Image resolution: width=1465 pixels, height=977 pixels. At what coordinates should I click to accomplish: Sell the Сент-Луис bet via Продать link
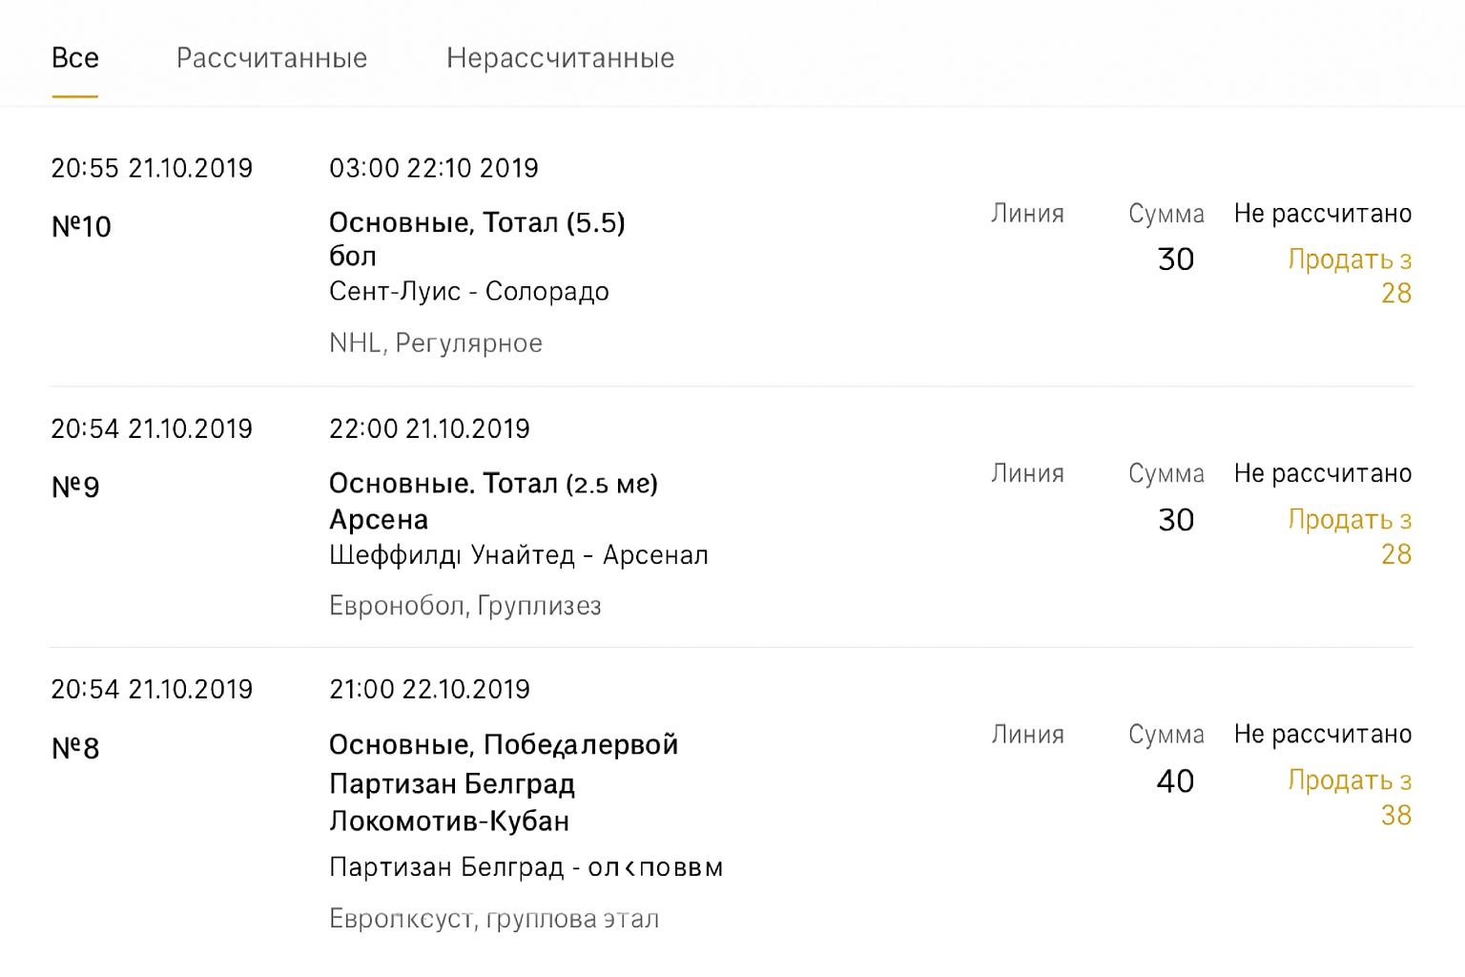tap(1350, 275)
